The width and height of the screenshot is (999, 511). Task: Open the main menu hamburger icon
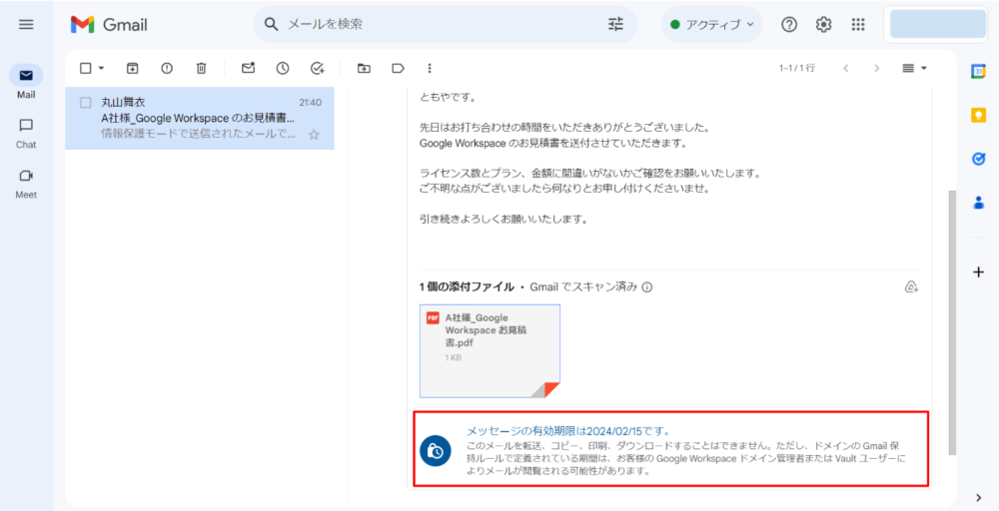[x=26, y=25]
